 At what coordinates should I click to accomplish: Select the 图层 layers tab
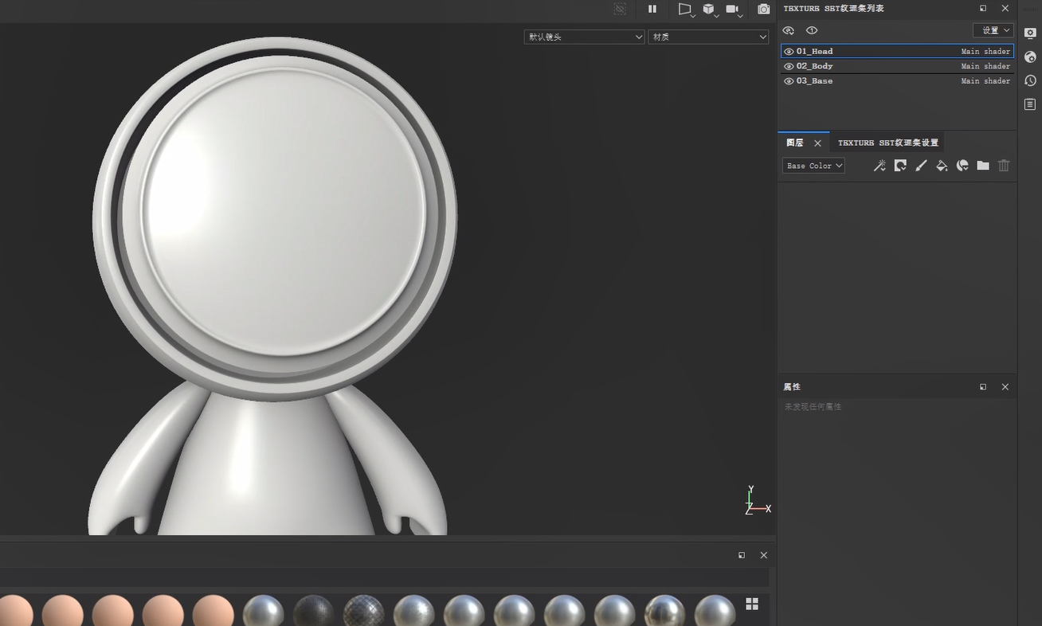click(795, 143)
